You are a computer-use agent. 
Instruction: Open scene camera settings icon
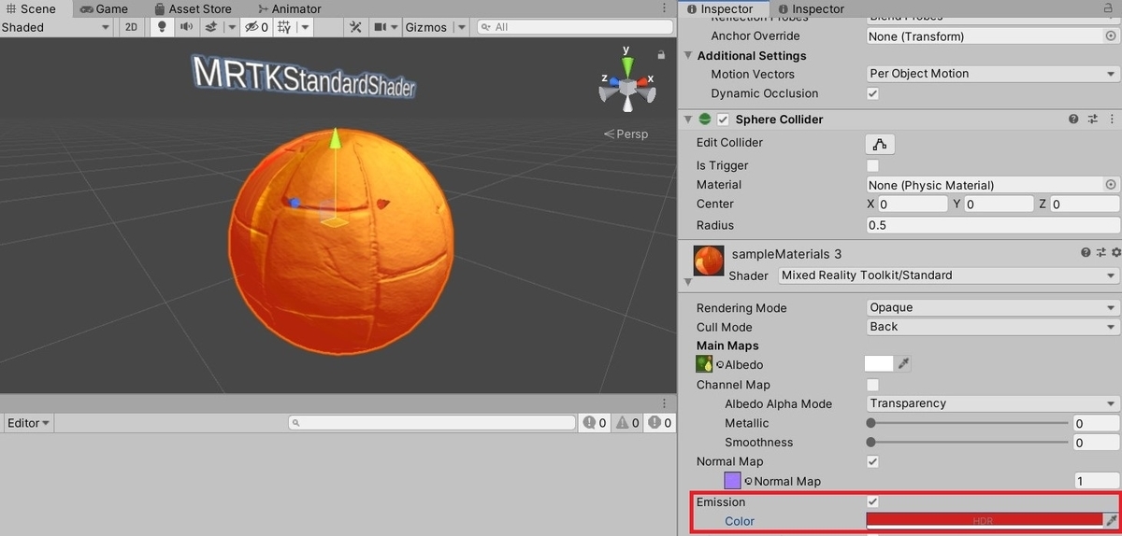pyautogui.click(x=381, y=27)
